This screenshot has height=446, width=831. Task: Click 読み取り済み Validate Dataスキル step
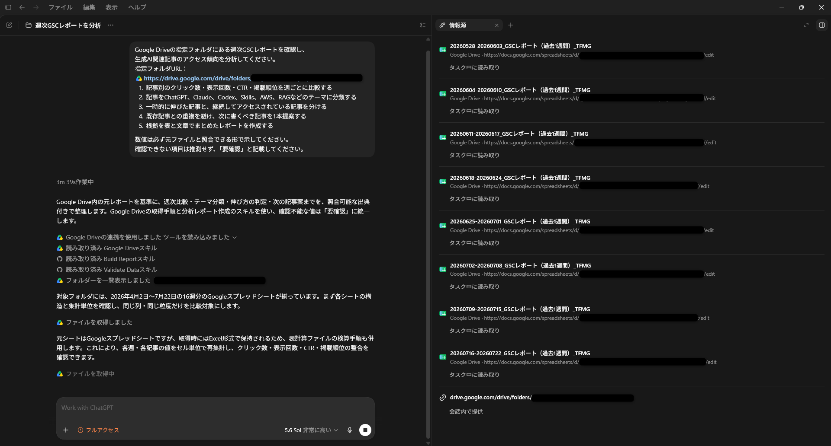[x=112, y=270]
